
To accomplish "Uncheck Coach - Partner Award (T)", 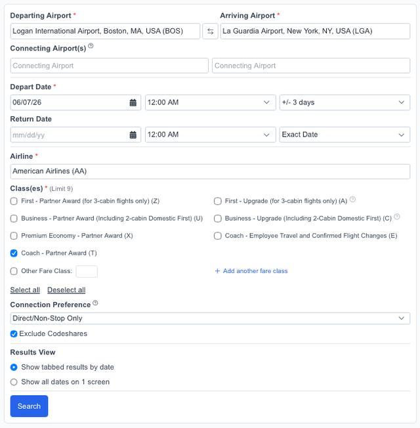I will click(x=14, y=253).
